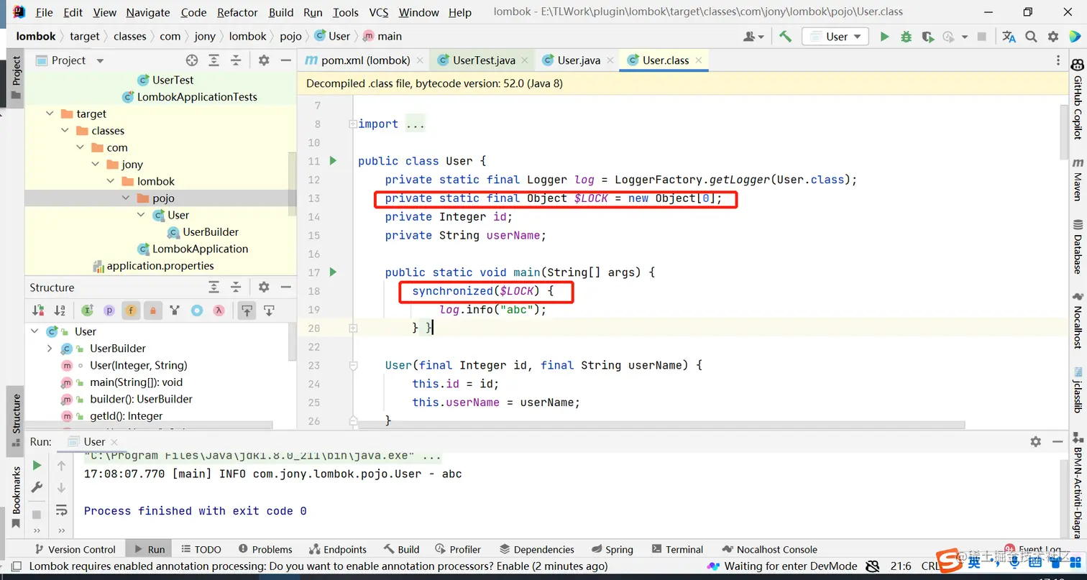Screen dimensions: 1087x580
Task: Click the up arrow in the Run console
Action: tap(62, 466)
